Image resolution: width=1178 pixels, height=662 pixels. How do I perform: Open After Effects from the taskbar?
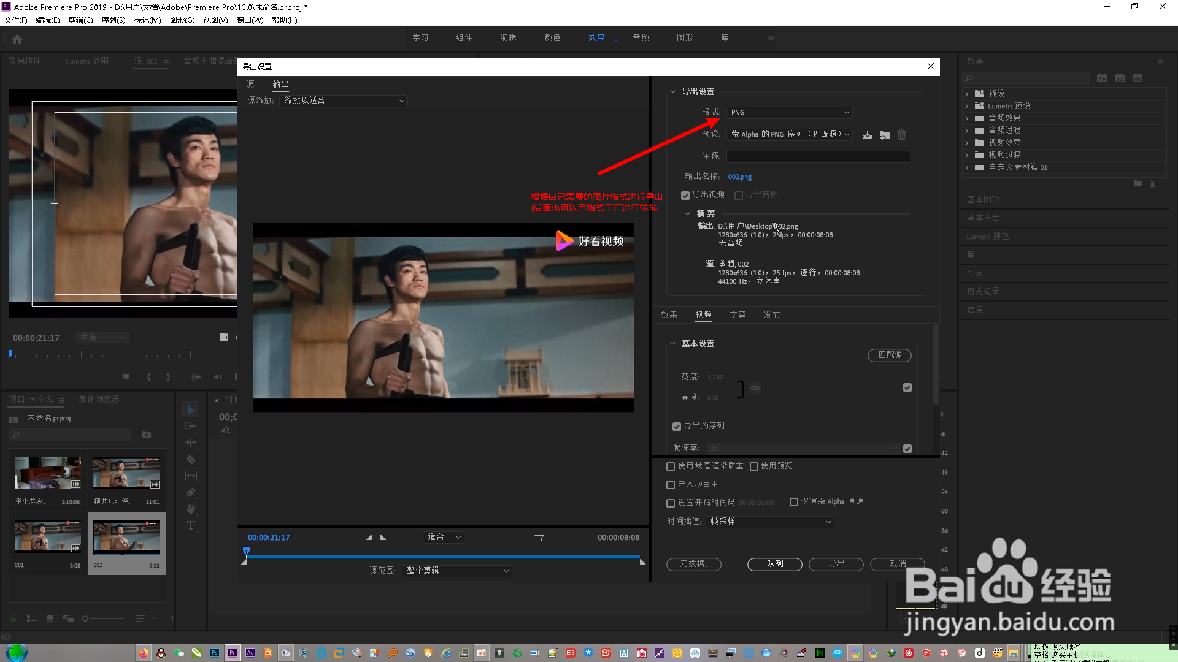(250, 653)
